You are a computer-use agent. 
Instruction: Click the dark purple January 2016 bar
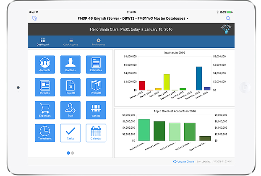tap(207, 89)
